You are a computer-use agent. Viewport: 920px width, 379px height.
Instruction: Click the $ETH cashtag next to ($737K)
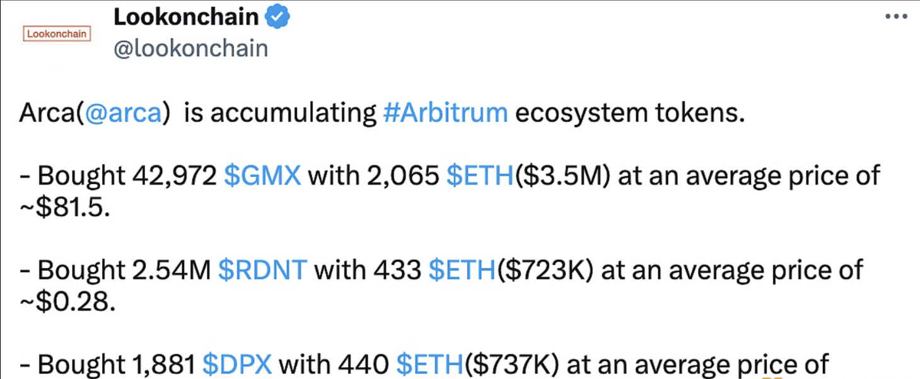tap(430, 365)
